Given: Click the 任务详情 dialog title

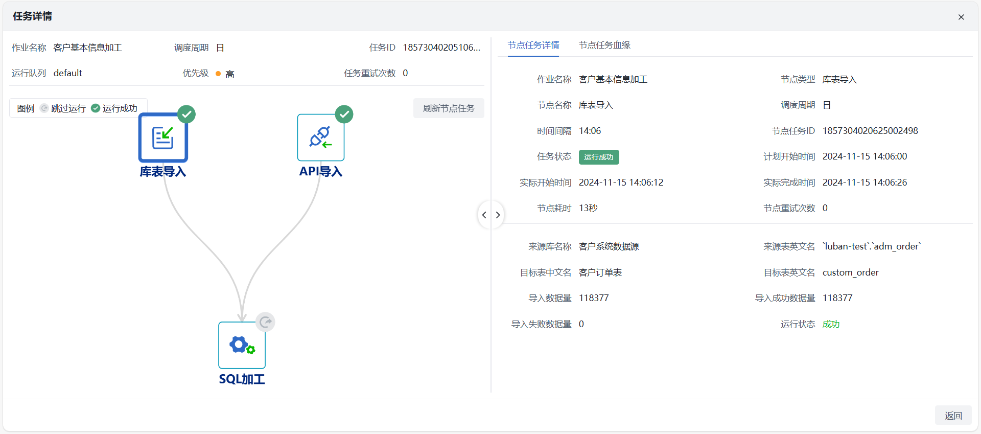Looking at the screenshot, I should coord(32,16).
